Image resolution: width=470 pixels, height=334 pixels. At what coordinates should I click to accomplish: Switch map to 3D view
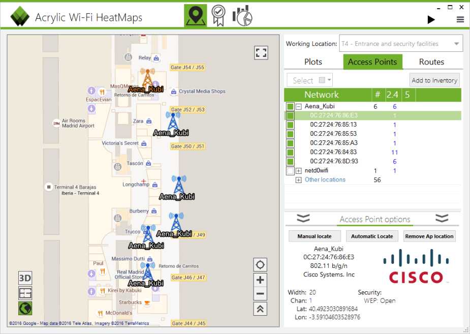[25, 278]
